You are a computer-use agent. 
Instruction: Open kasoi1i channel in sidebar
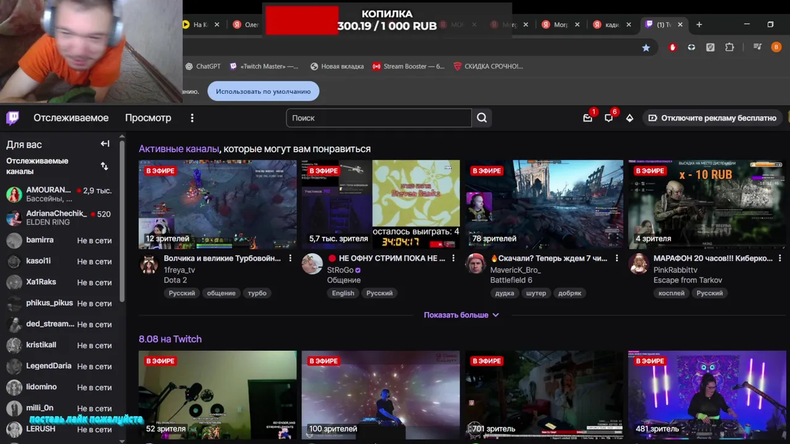(x=60, y=261)
